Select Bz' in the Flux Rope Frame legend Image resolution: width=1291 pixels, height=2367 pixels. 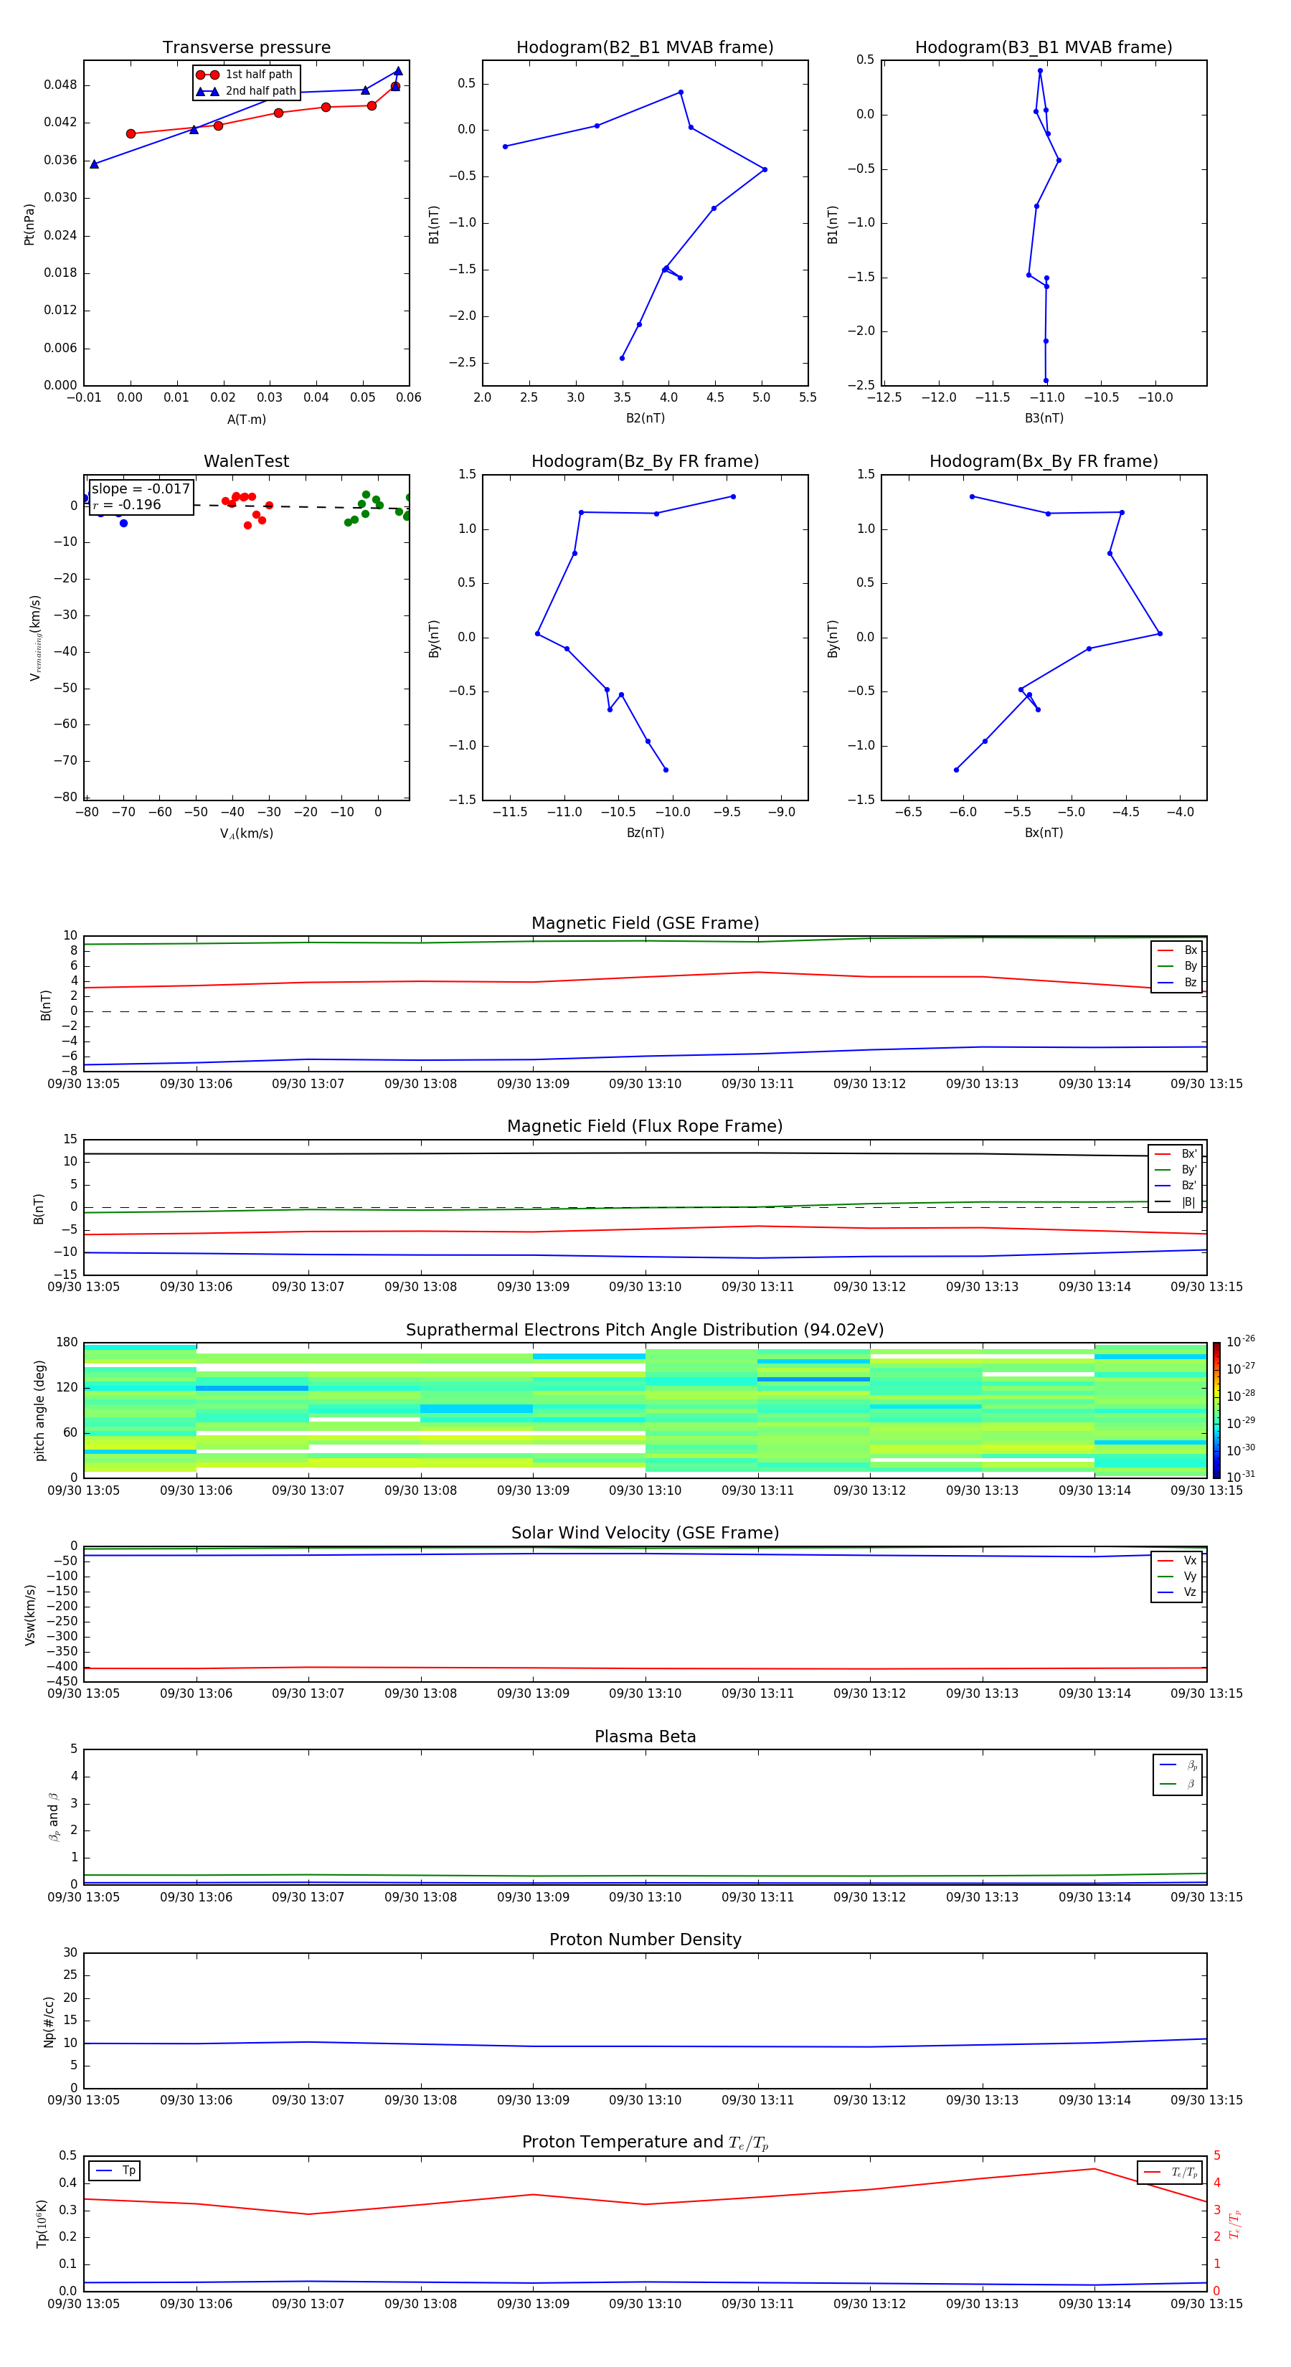click(x=1176, y=1186)
